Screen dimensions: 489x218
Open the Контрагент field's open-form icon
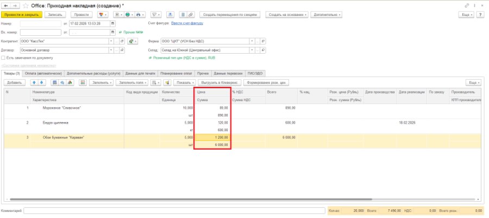coord(122,41)
